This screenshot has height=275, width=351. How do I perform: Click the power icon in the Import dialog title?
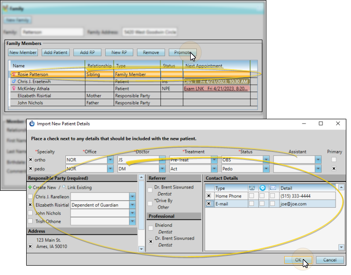pyautogui.click(x=32, y=124)
